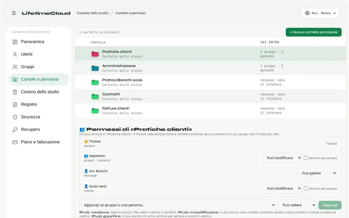Click the 'Cartelle e permessi' sidebar label
The image size is (349, 218).
coord(40,80)
